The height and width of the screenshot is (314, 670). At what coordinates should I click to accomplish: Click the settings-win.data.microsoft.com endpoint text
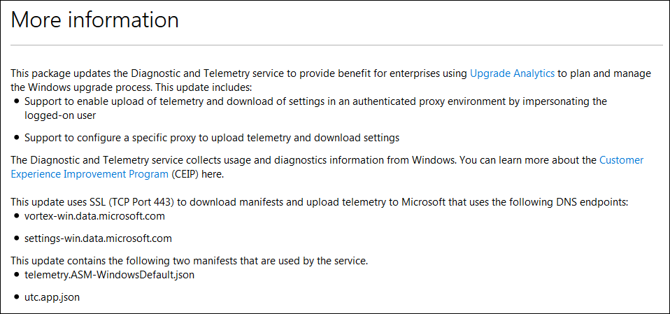[x=98, y=238]
